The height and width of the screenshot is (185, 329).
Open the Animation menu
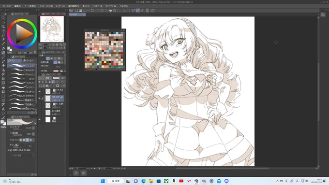click(46, 6)
